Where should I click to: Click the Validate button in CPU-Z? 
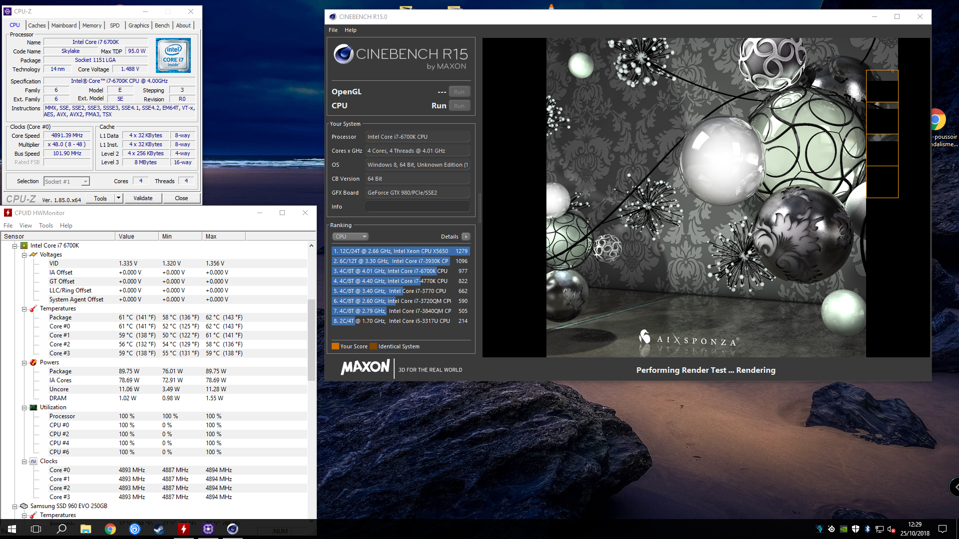point(143,198)
